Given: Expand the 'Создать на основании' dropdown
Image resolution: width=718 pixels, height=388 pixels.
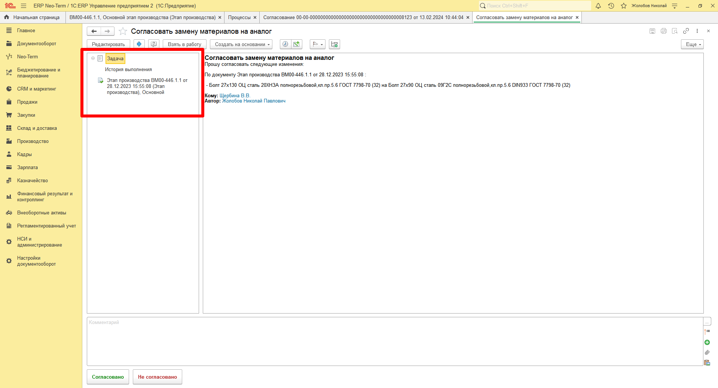Looking at the screenshot, I should [x=241, y=44].
